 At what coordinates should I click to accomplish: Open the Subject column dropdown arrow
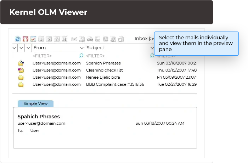pyautogui.click(x=152, y=48)
